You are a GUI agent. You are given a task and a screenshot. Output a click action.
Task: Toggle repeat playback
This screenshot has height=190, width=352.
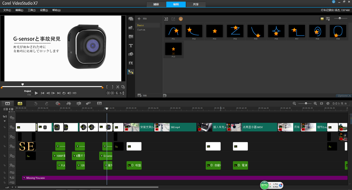pyautogui.click(x=64, y=93)
